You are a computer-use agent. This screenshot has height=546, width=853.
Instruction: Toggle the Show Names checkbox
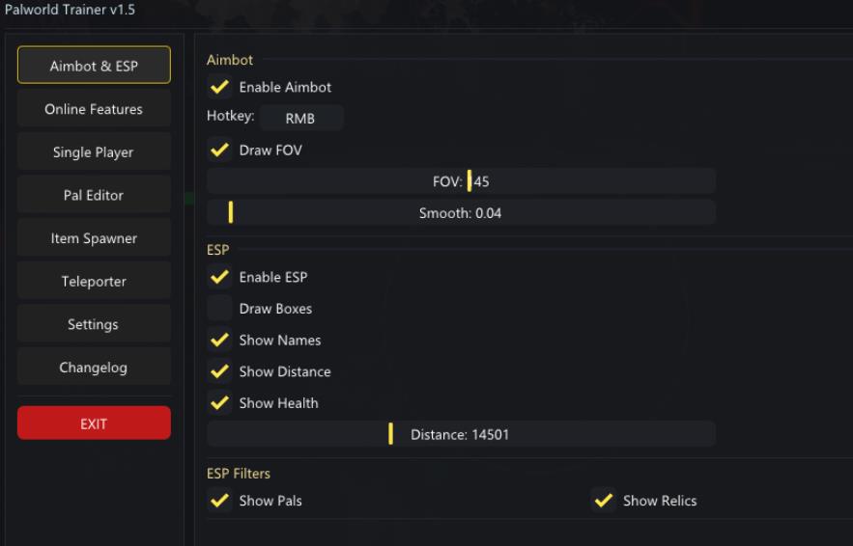click(220, 341)
